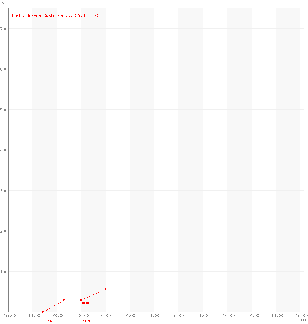The image size is (308, 324).
Task: Click the red 2:04 duration label
Action: [x=86, y=321]
